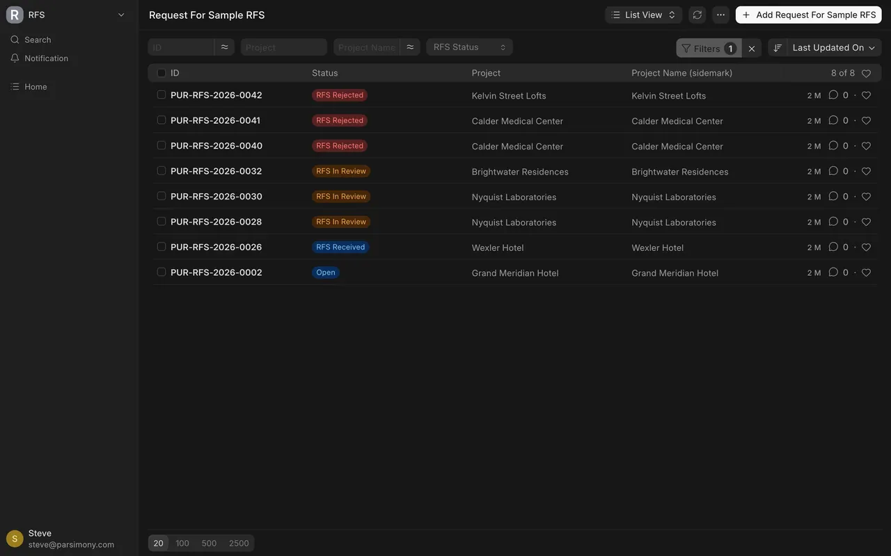Toggle the Project Name match-type icon
This screenshot has width=891, height=556.
coord(410,47)
